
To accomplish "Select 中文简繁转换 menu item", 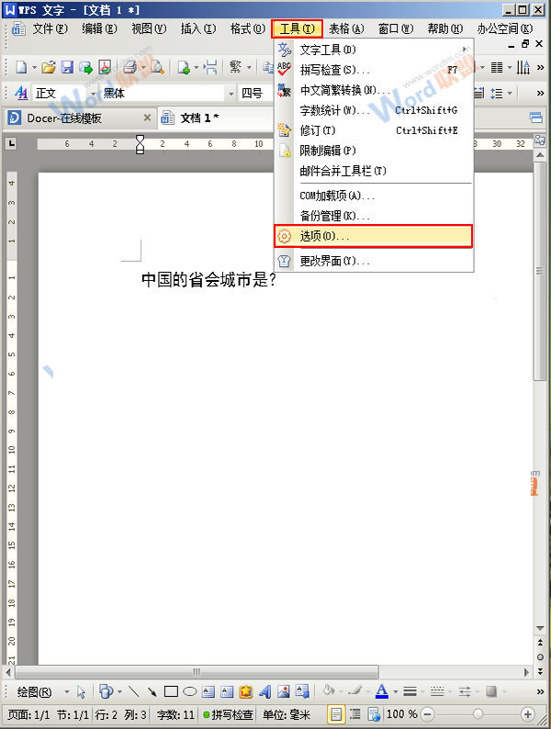I will coord(374,90).
